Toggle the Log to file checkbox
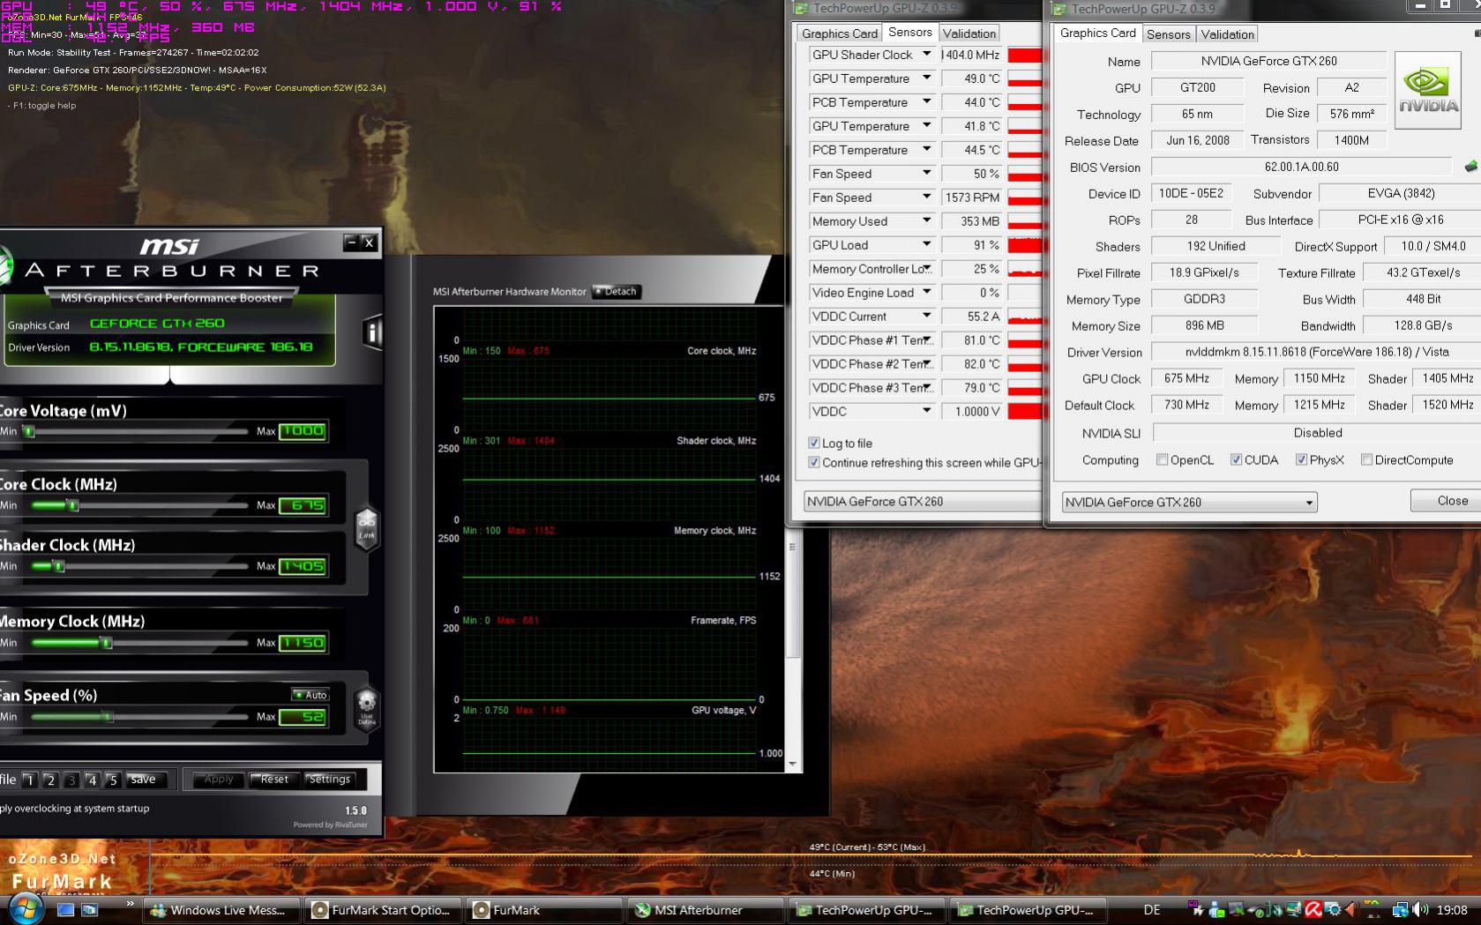 tap(814, 443)
